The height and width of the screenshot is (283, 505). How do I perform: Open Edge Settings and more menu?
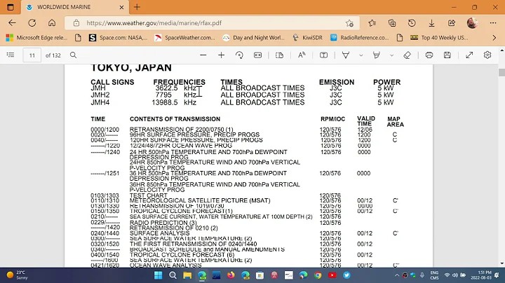[x=493, y=23]
